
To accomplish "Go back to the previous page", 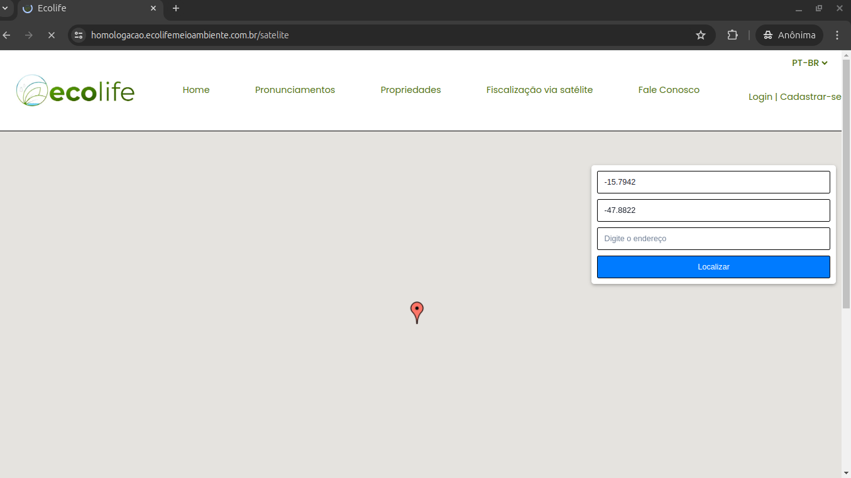I will (x=7, y=35).
